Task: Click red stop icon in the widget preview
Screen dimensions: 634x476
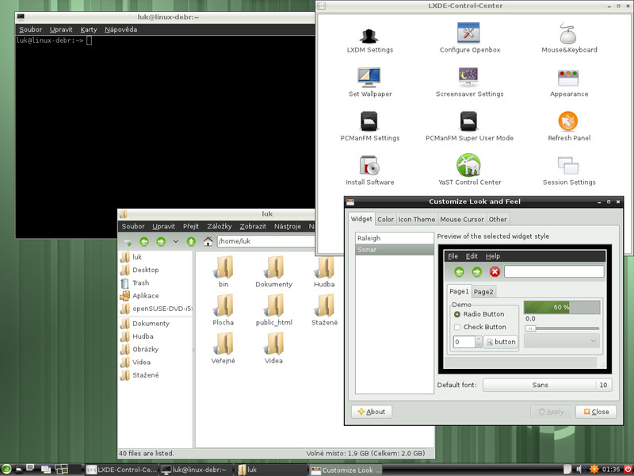Action: [495, 271]
